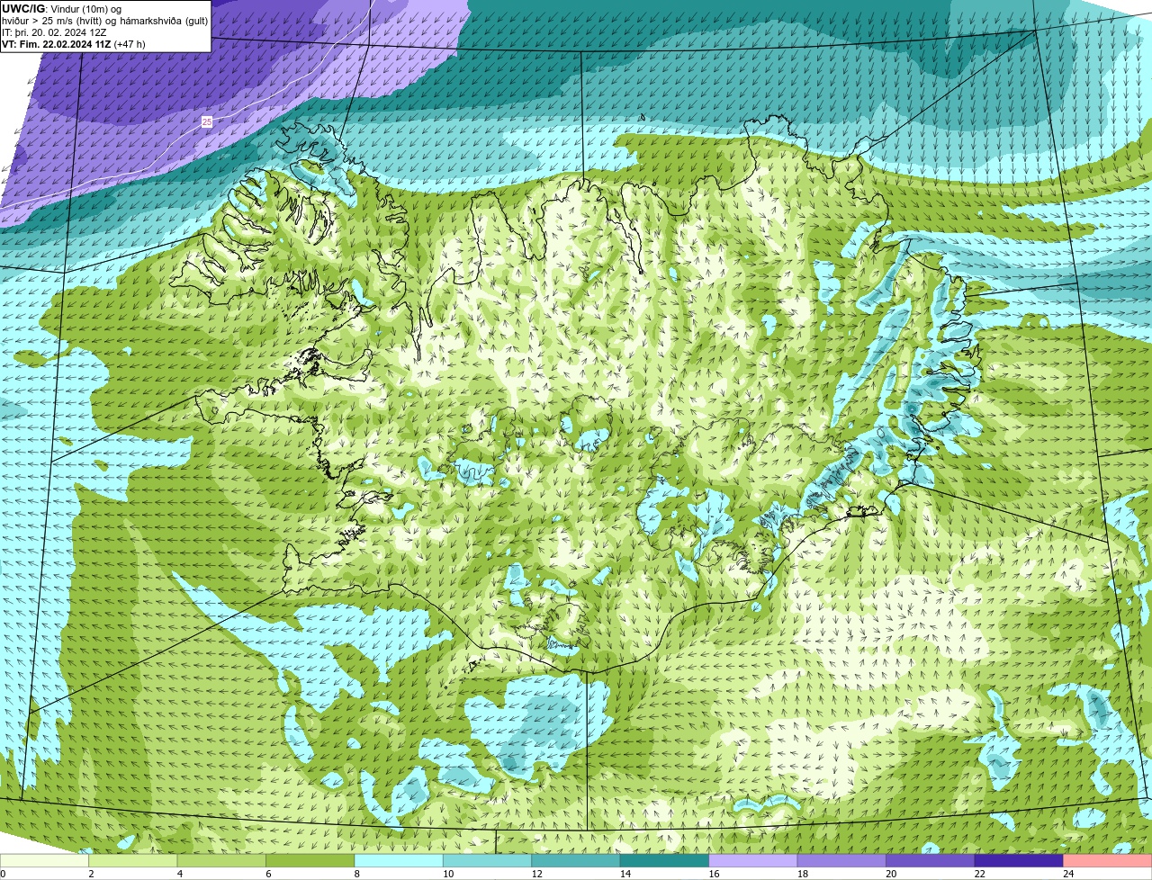Click the legend scale value '24'
1152x880 pixels.
pos(1068,873)
